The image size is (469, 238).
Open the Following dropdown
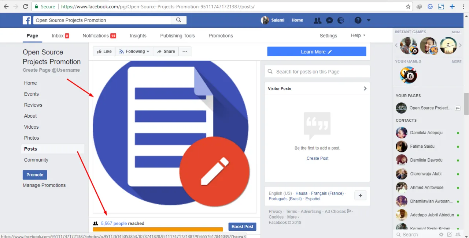134,52
